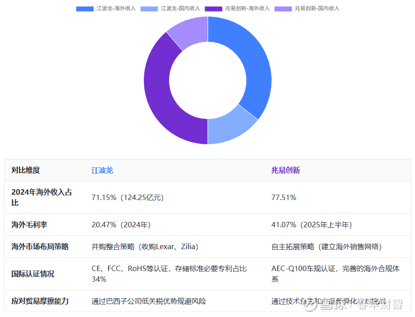Toggle the 江波龙-海外收入 legend label
The height and width of the screenshot is (317, 415).
116,8
